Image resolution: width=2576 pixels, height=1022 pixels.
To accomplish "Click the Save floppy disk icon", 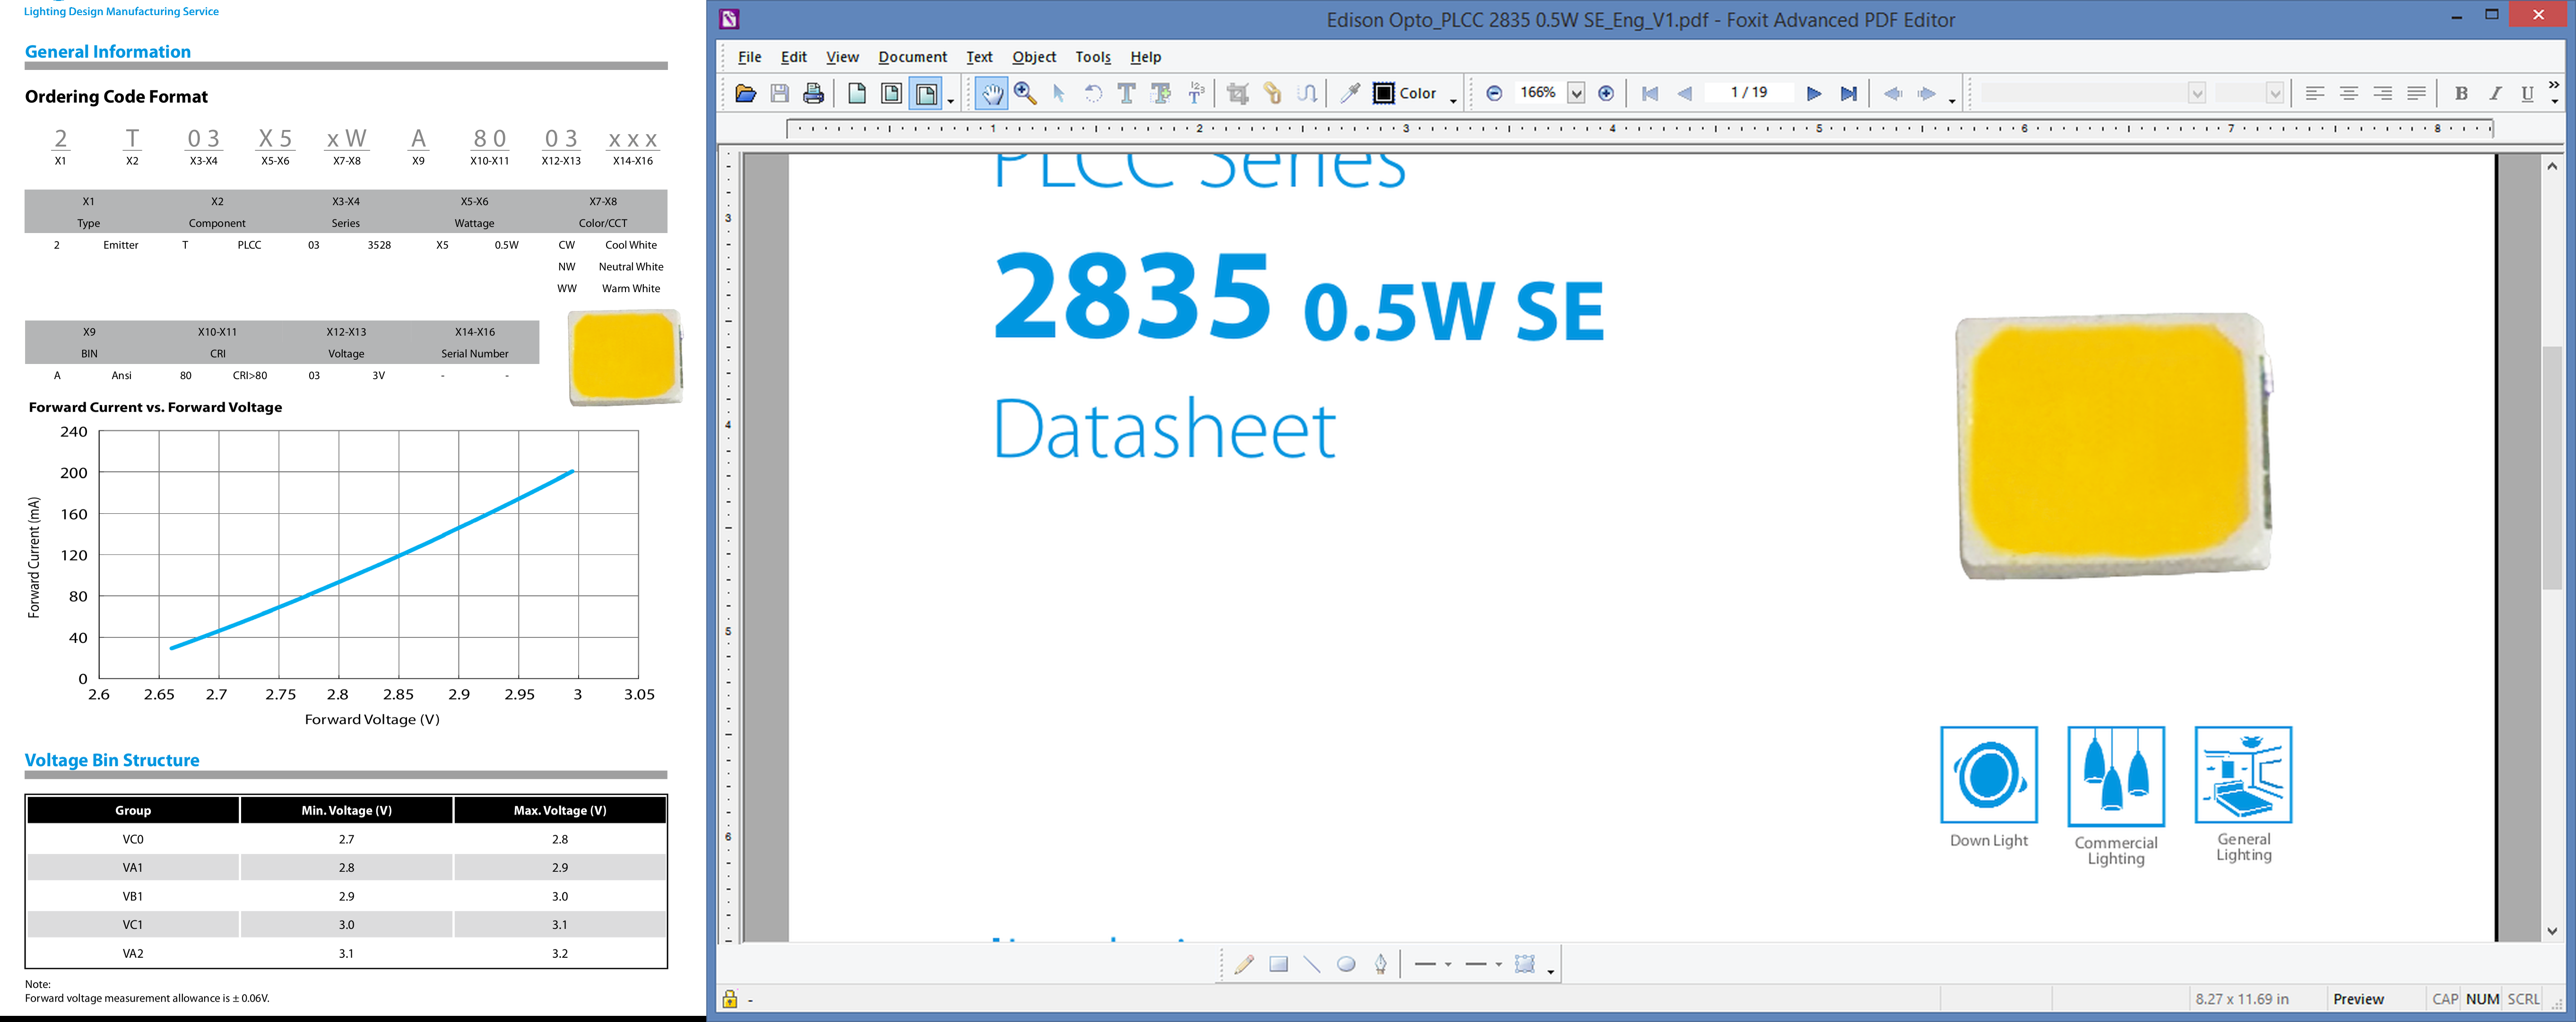I will point(779,93).
